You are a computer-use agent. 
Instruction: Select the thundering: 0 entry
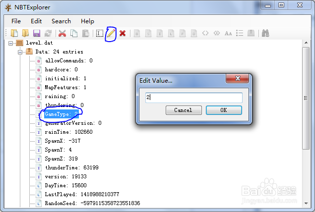coord(64,105)
